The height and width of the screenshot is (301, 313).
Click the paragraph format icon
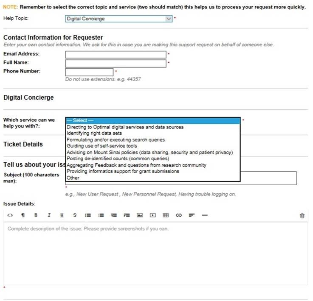coord(23,215)
